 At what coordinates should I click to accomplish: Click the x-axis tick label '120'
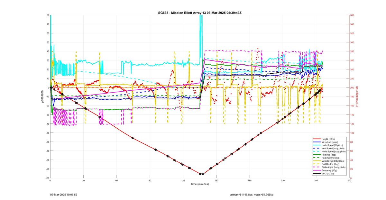point(183,180)
